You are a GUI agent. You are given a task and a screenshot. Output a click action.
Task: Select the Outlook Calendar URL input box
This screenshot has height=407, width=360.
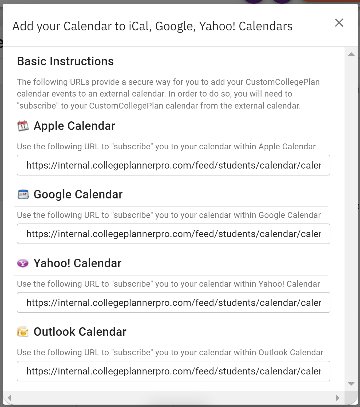point(173,371)
